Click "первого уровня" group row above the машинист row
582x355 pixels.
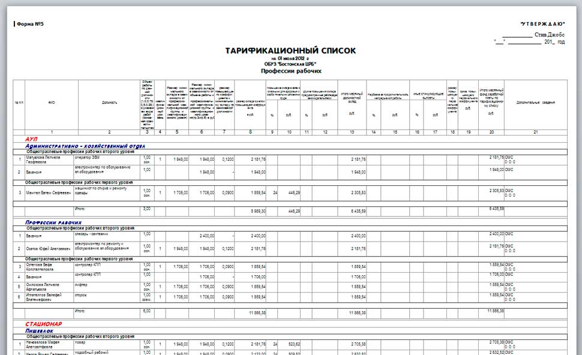point(290,182)
